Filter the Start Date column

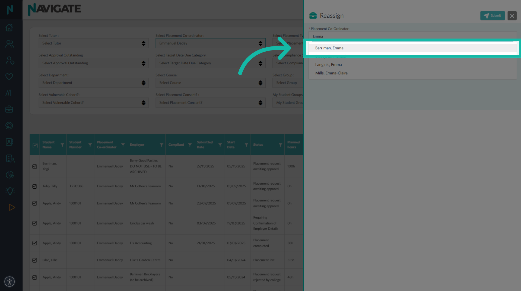click(x=246, y=145)
